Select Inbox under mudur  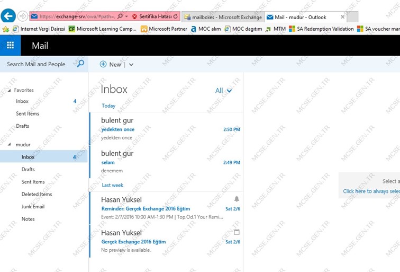click(x=43, y=157)
